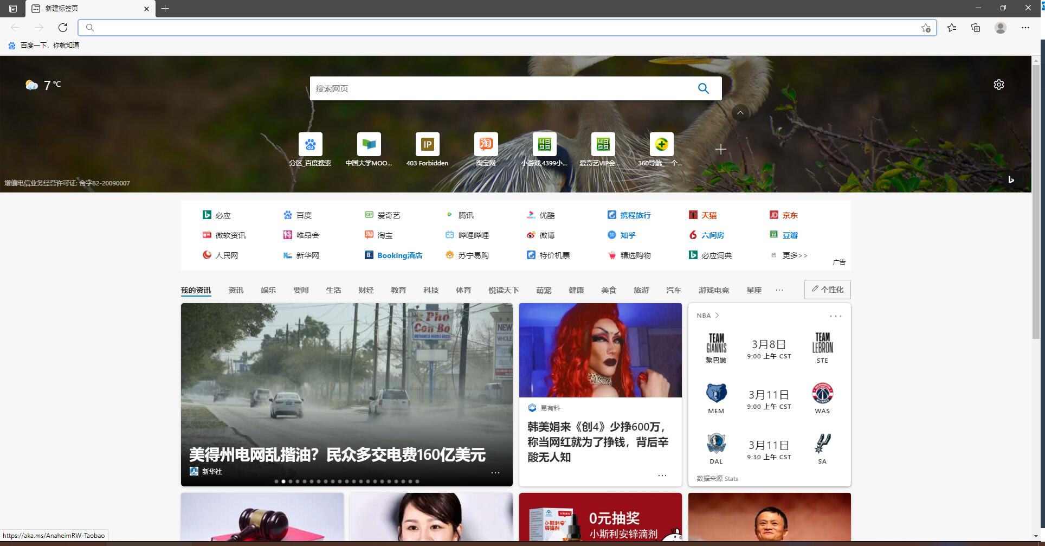Open the MEM vs WAS game row
1045x546 pixels.
tap(769, 399)
